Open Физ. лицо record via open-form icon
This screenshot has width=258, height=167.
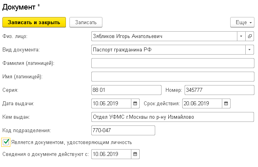250,36
